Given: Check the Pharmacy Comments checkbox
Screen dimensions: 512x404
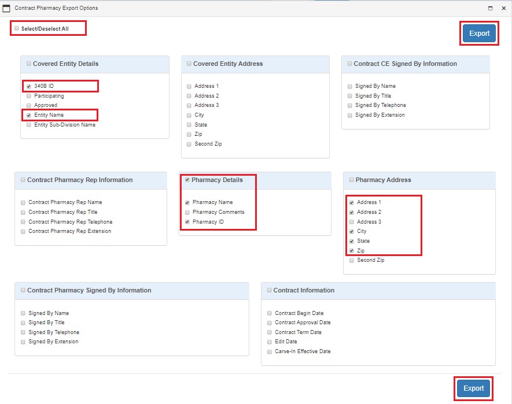Looking at the screenshot, I should coord(187,212).
